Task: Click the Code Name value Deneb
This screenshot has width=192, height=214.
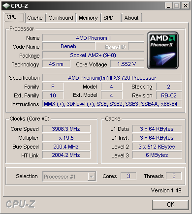Action: (69, 46)
